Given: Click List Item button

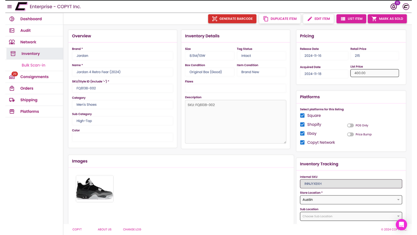Looking at the screenshot, I should click(352, 19).
